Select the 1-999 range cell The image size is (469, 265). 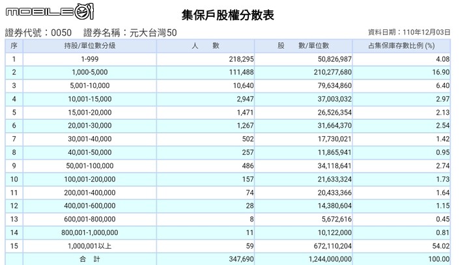[90, 59]
